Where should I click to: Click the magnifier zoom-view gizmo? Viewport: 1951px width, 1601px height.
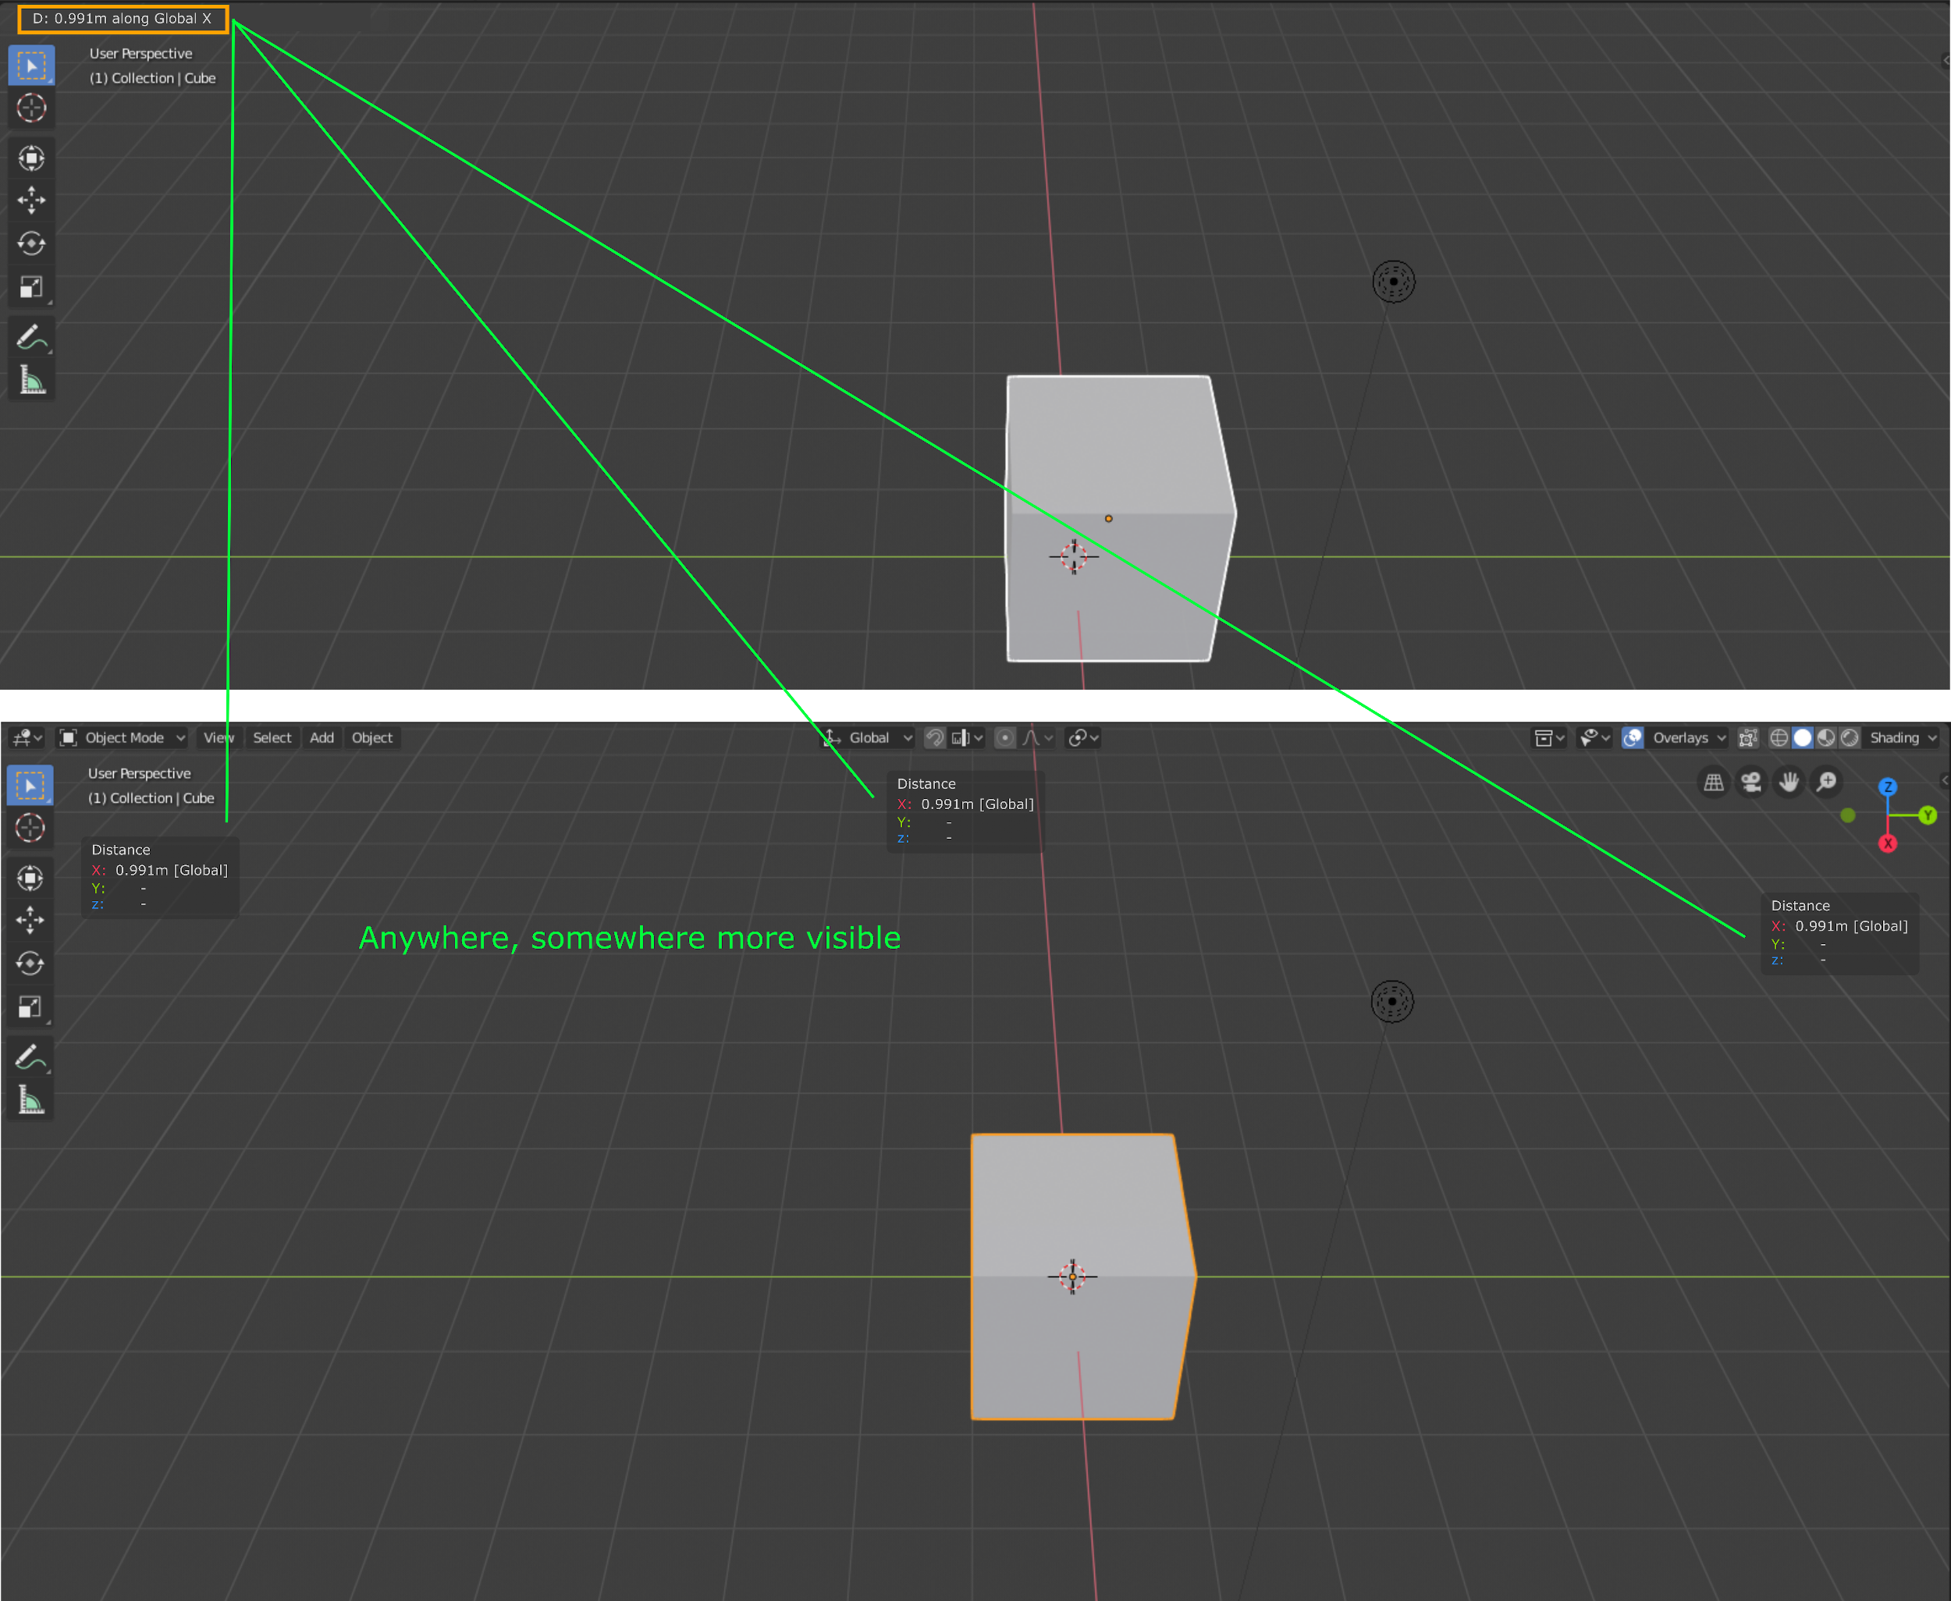coord(1826,783)
